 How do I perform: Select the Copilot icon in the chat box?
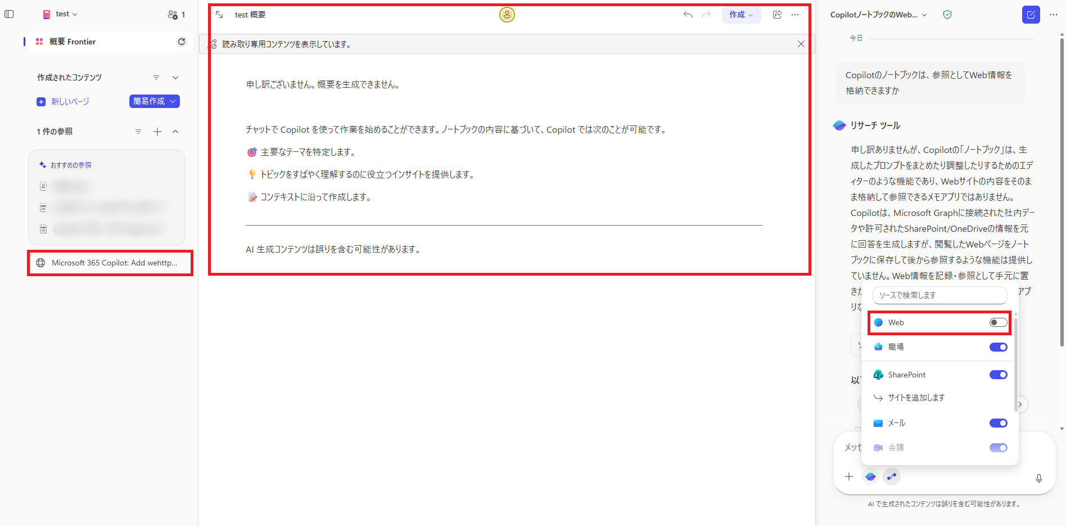(870, 476)
